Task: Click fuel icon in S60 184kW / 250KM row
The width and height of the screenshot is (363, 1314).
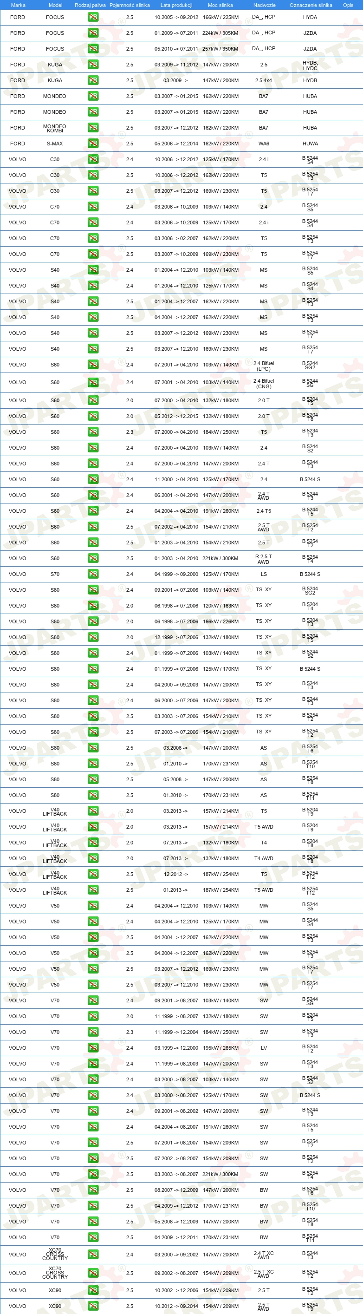Action: pos(93,431)
